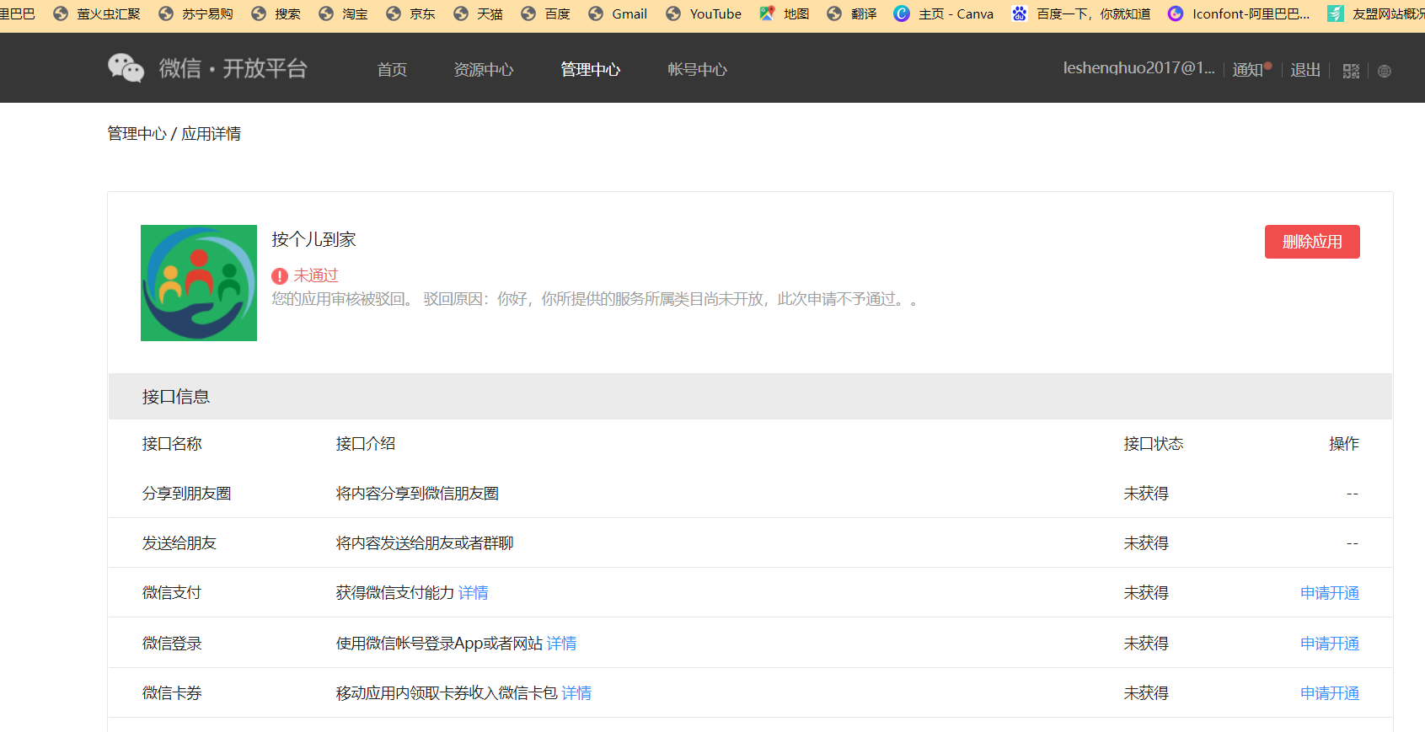This screenshot has width=1425, height=732.
Task: Click the 删除应用 button
Action: pyautogui.click(x=1312, y=242)
